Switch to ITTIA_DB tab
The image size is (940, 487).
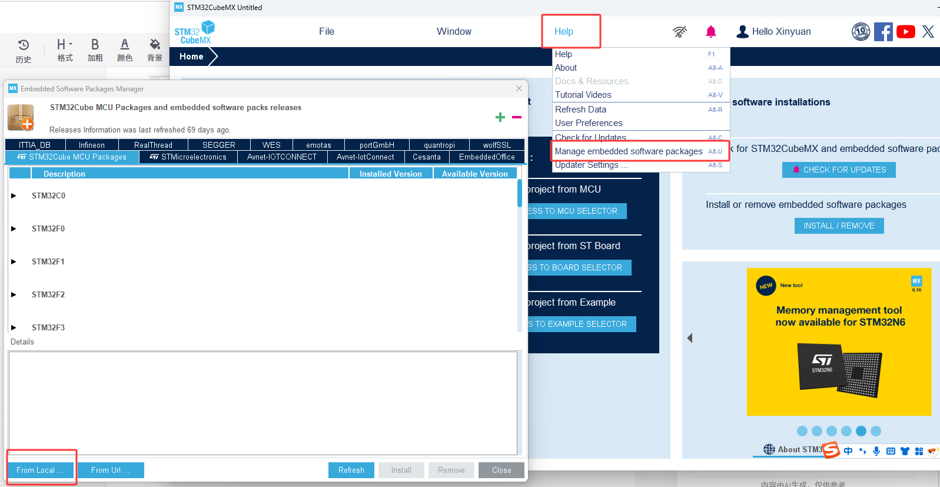[35, 145]
